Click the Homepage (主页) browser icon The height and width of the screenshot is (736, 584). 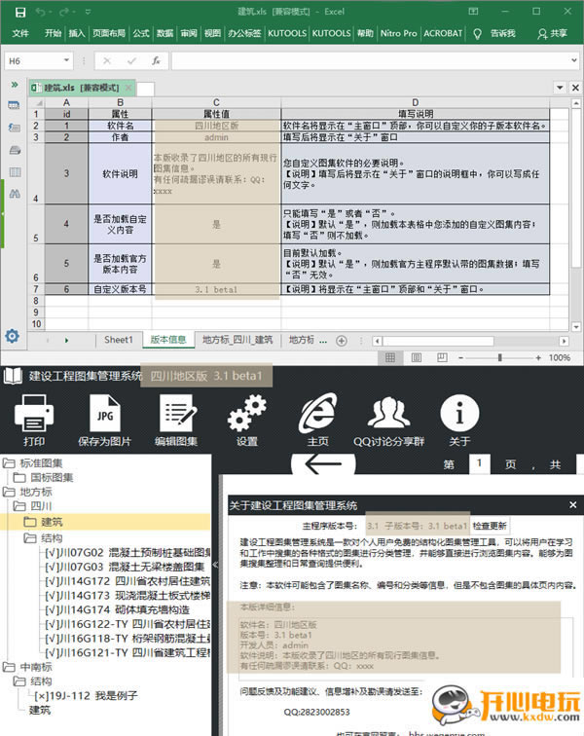pyautogui.click(x=318, y=413)
